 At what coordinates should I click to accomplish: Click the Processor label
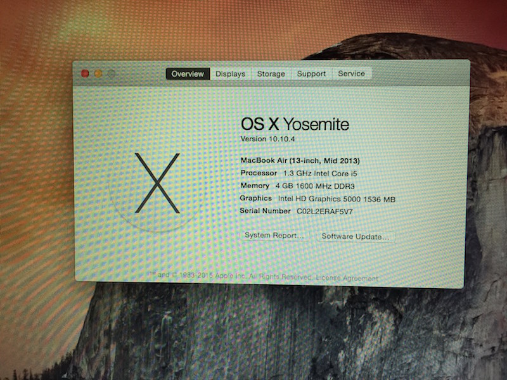[x=259, y=173]
